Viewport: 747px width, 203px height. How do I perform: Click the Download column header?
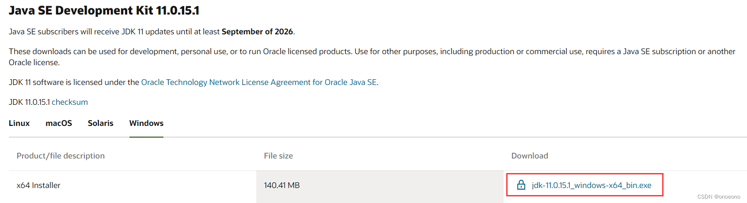[530, 156]
